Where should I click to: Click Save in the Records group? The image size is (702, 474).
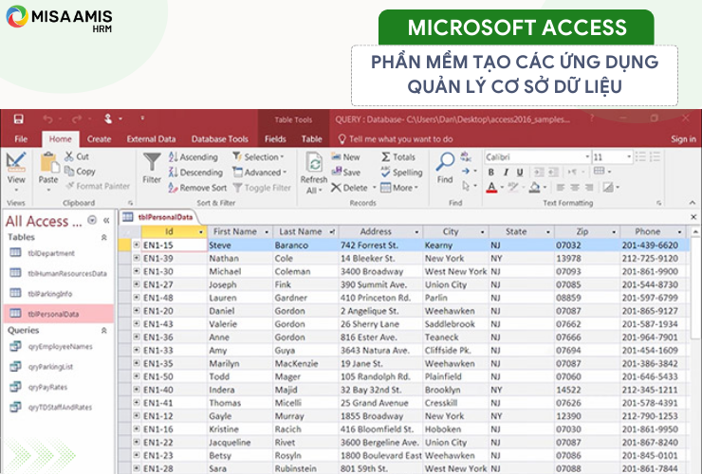tap(345, 173)
